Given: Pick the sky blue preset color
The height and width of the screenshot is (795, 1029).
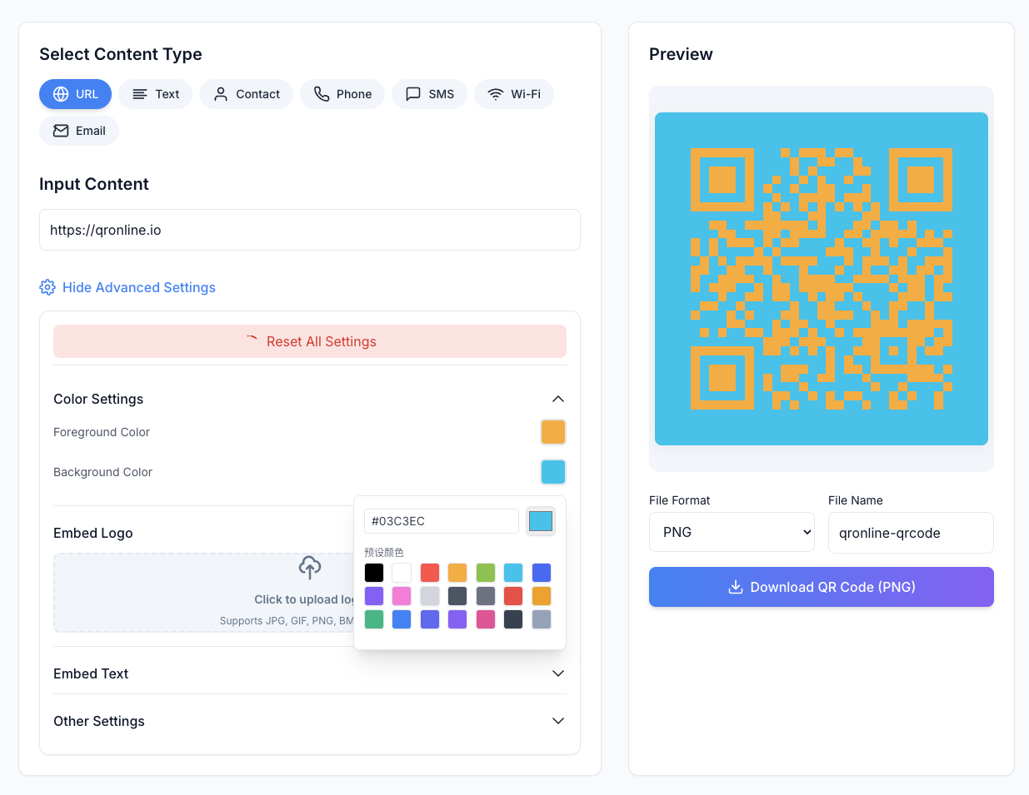Looking at the screenshot, I should coord(513,573).
